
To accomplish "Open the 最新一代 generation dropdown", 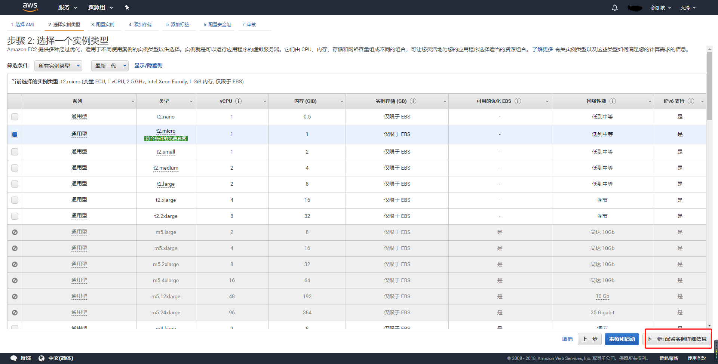I will pyautogui.click(x=110, y=66).
